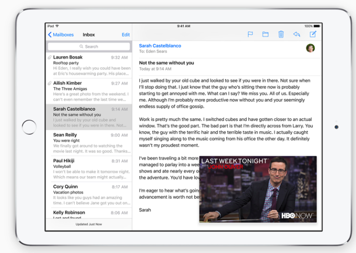
Task: Tap the Updated Just Now status text
Action: coord(89,224)
